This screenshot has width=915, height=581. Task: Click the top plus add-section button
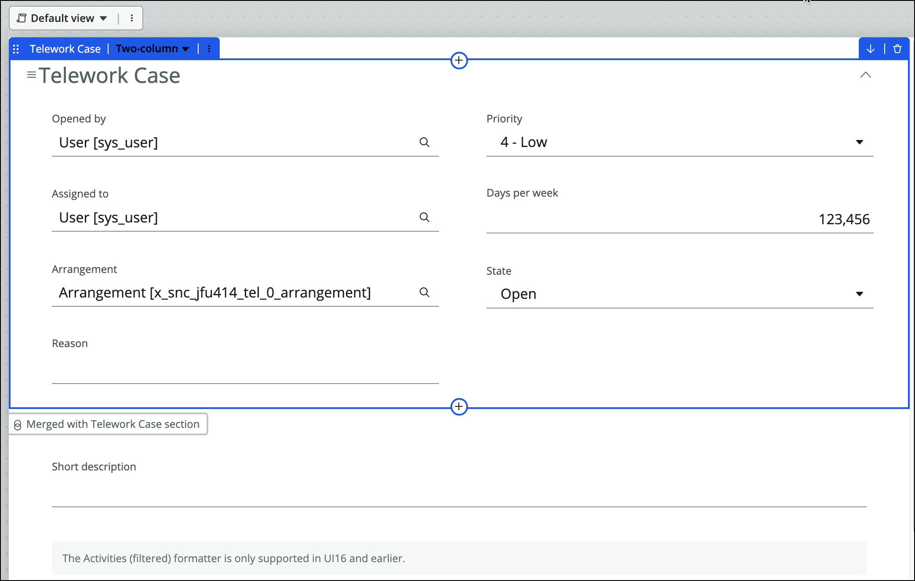(459, 60)
